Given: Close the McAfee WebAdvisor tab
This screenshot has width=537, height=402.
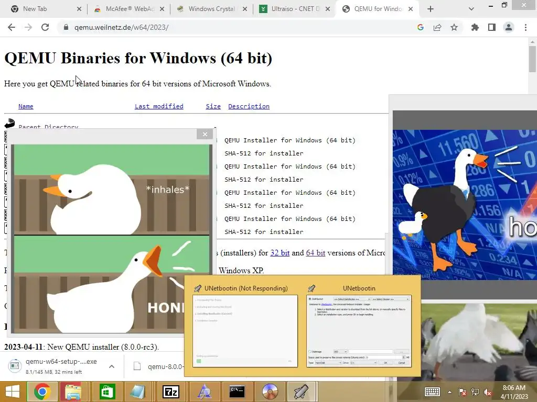Looking at the screenshot, I should click(162, 9).
